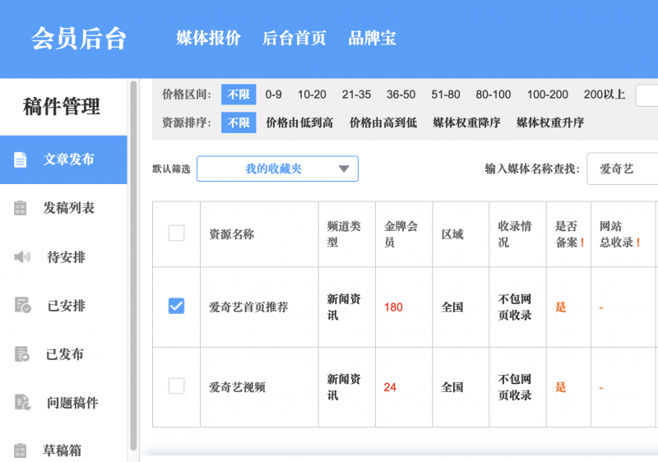Toggle the select-all checkbox in table header
Image resolution: width=658 pixels, height=462 pixels.
[176, 233]
